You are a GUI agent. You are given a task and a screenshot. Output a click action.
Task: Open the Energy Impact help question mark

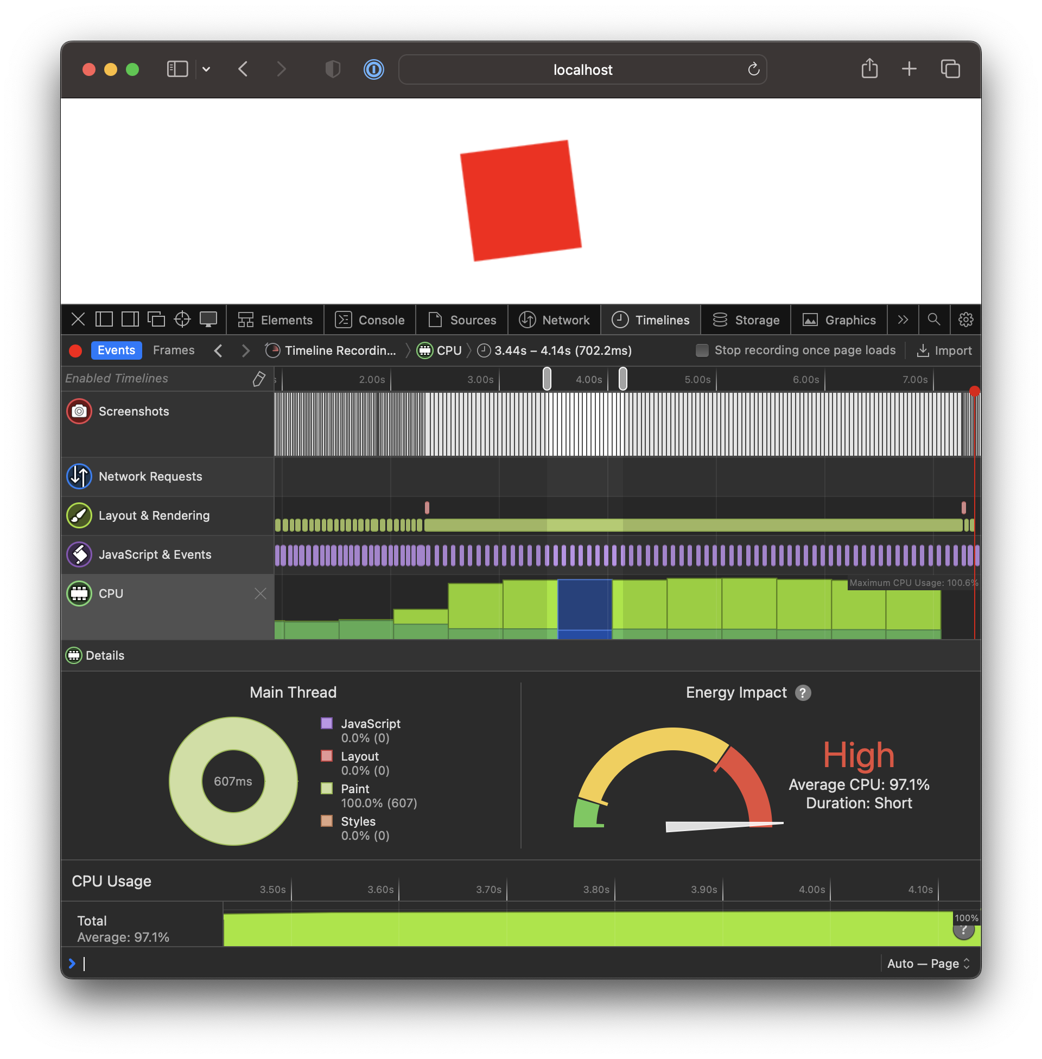(802, 692)
